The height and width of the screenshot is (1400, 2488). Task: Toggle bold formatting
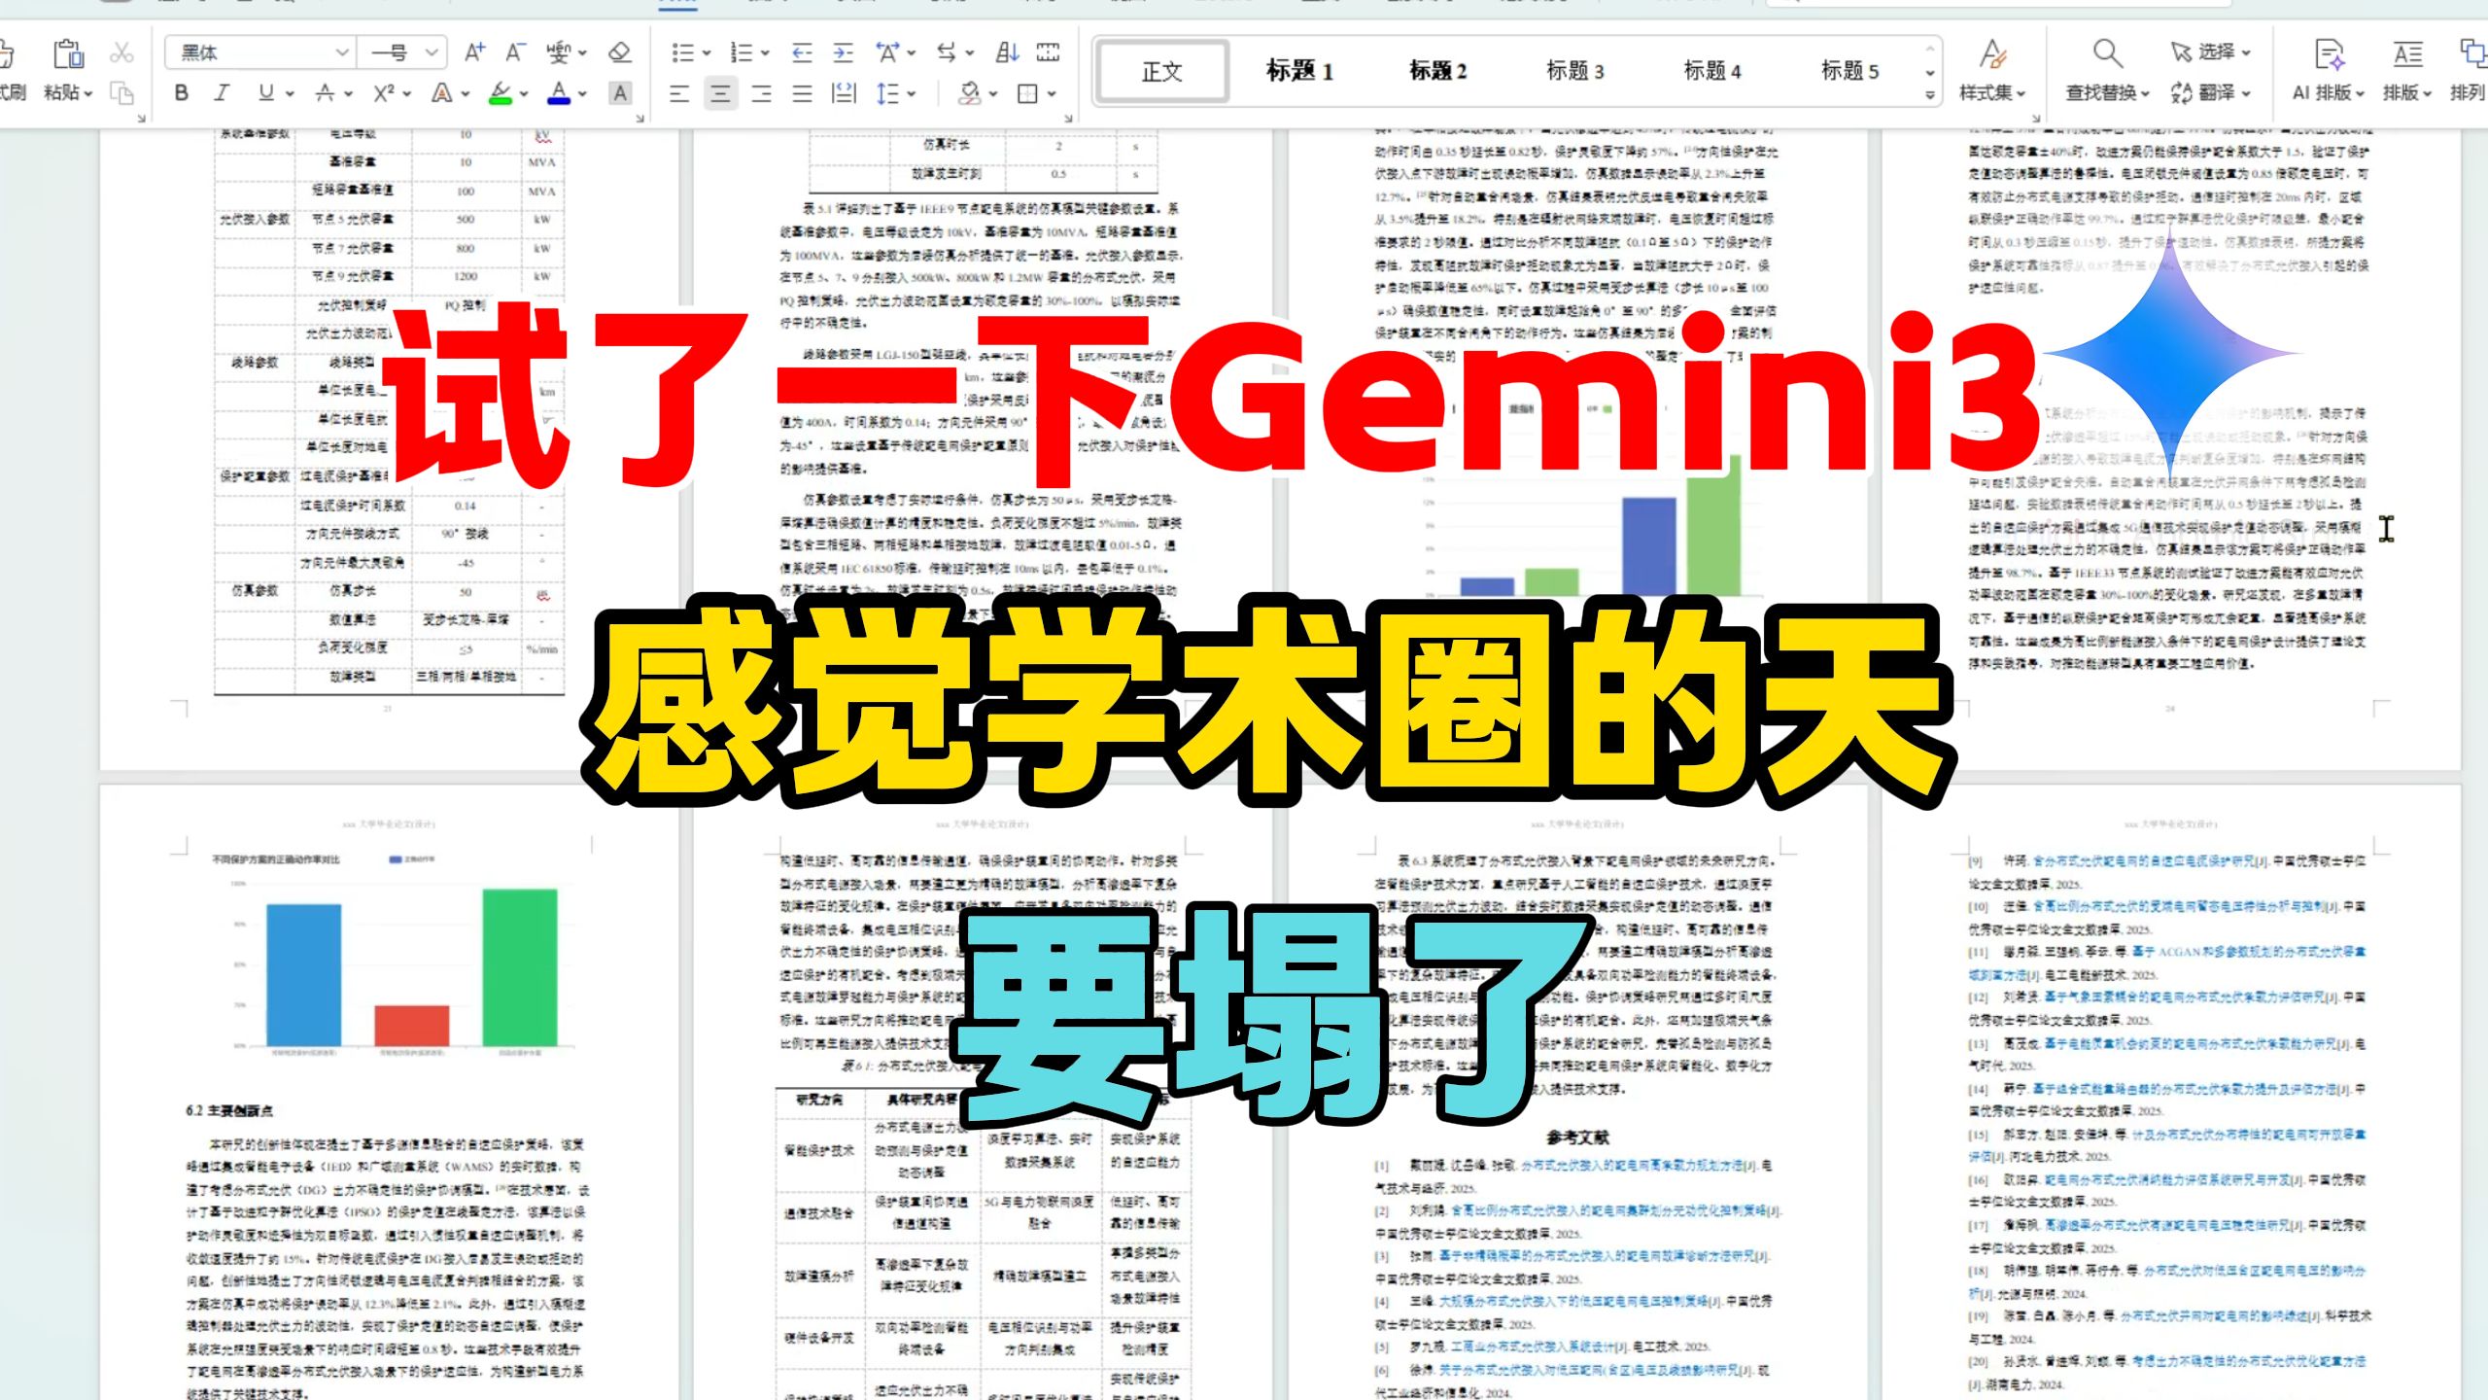pyautogui.click(x=182, y=93)
